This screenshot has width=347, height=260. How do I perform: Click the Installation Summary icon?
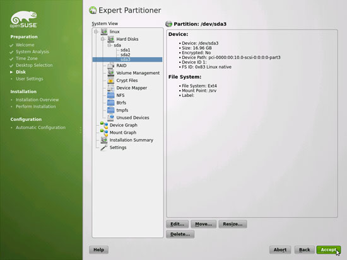tap(104, 140)
